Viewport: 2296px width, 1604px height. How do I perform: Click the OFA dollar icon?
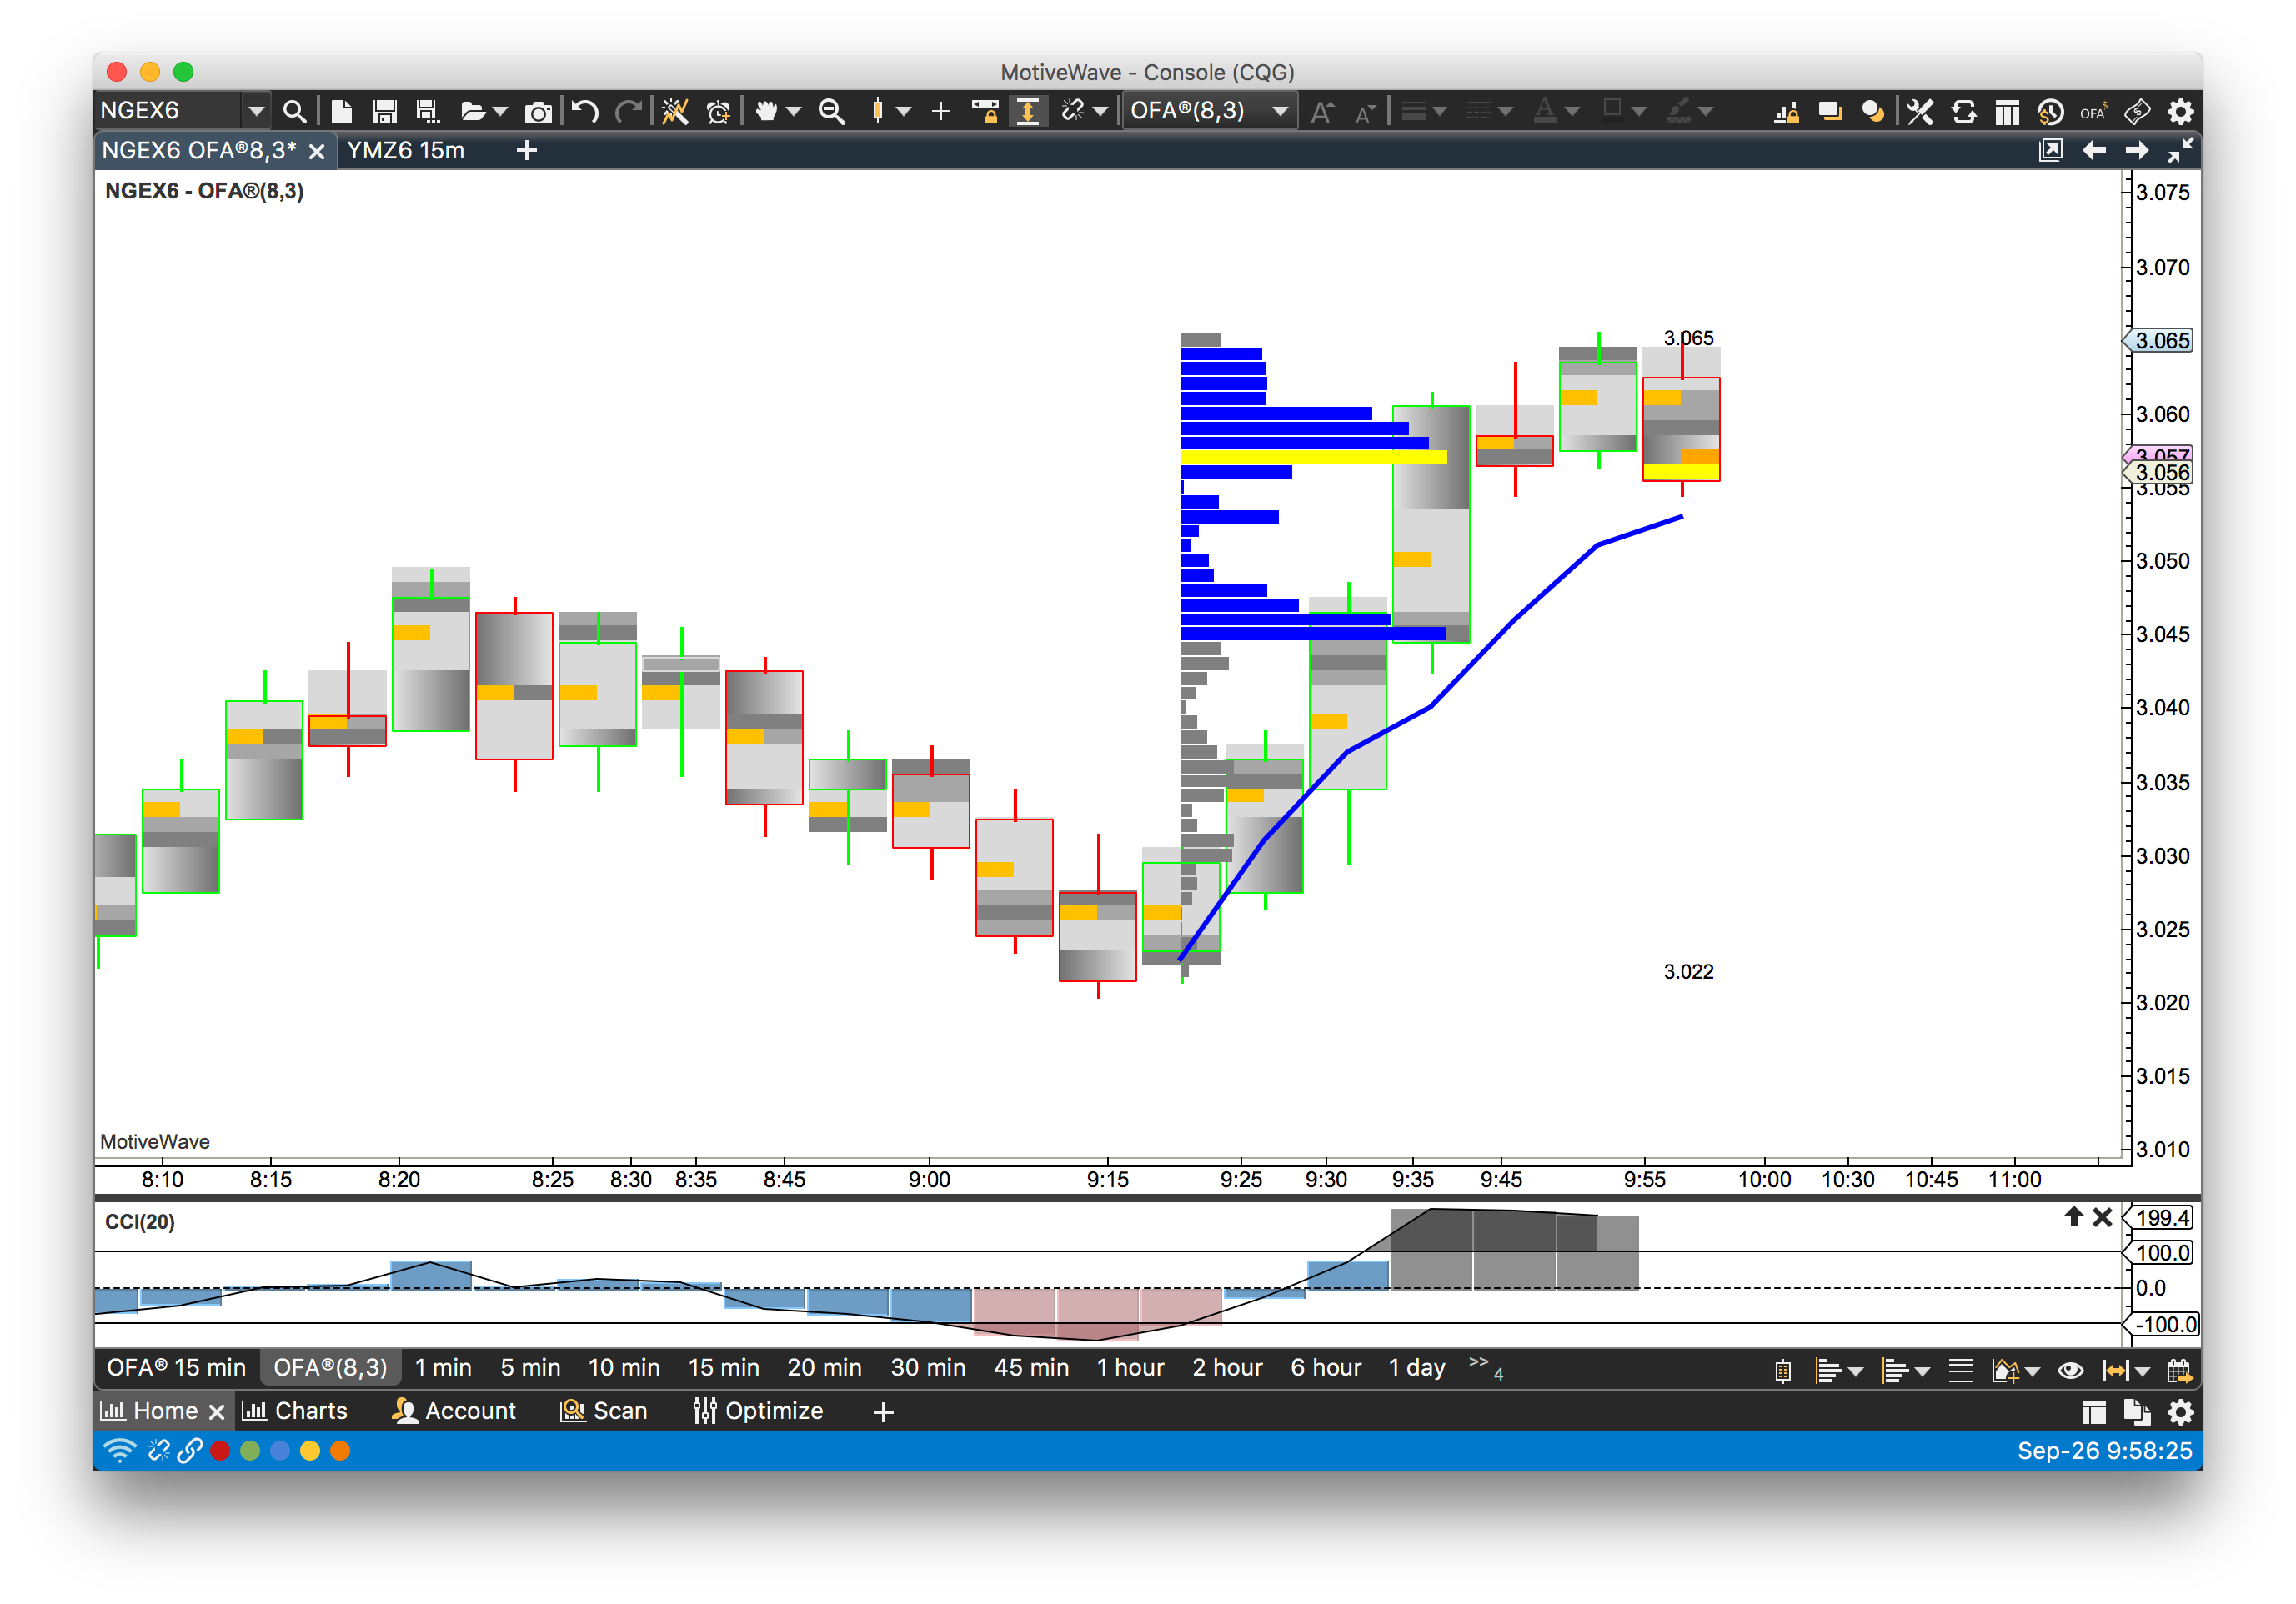(2093, 111)
